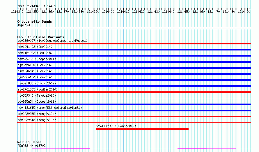Click the blue dgv925n54 variant bar
259x152 pixels.
(134, 104)
